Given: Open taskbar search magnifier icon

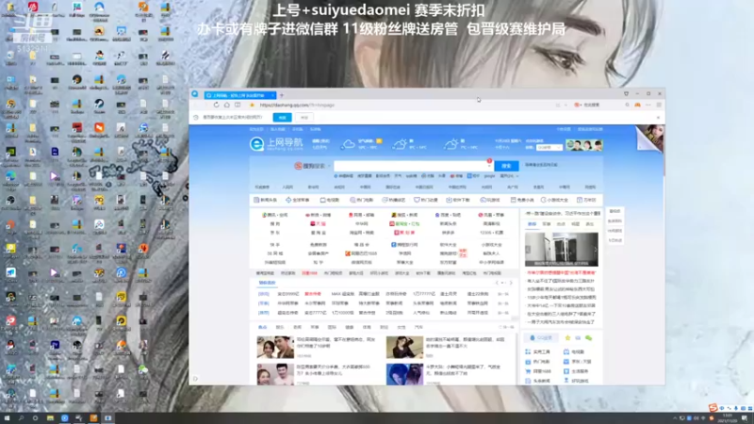Looking at the screenshot, I should (x=21, y=418).
